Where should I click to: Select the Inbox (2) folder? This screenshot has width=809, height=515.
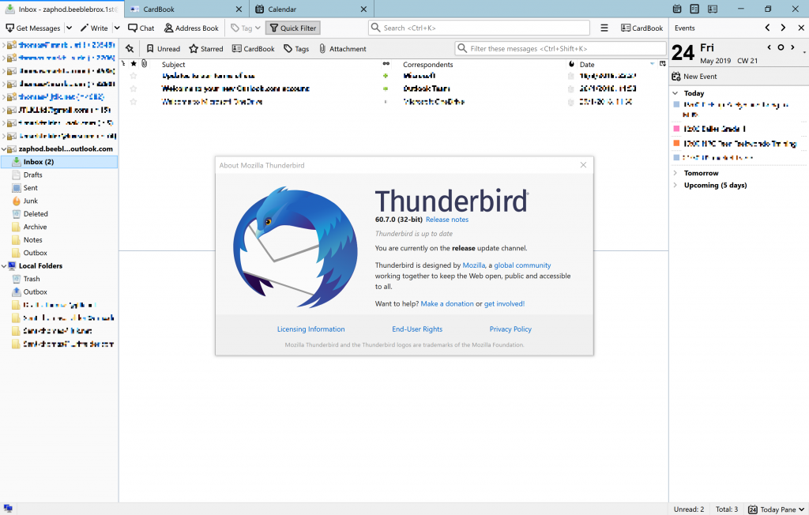pyautogui.click(x=58, y=162)
